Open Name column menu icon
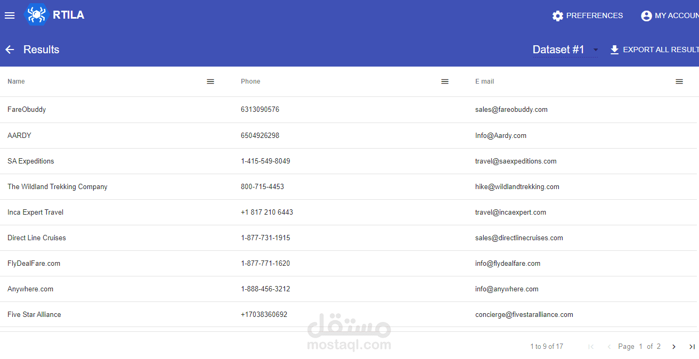 [x=210, y=81]
